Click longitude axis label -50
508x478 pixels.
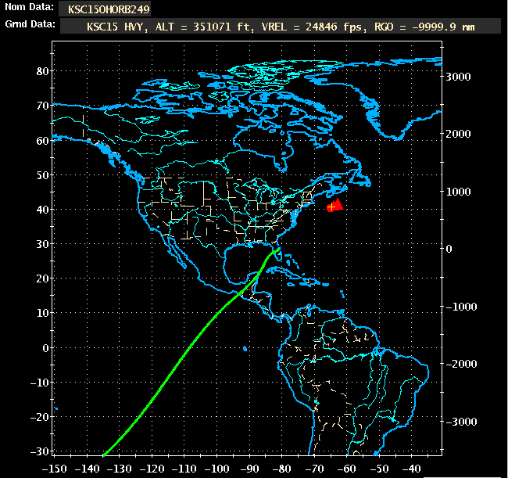click(379, 469)
